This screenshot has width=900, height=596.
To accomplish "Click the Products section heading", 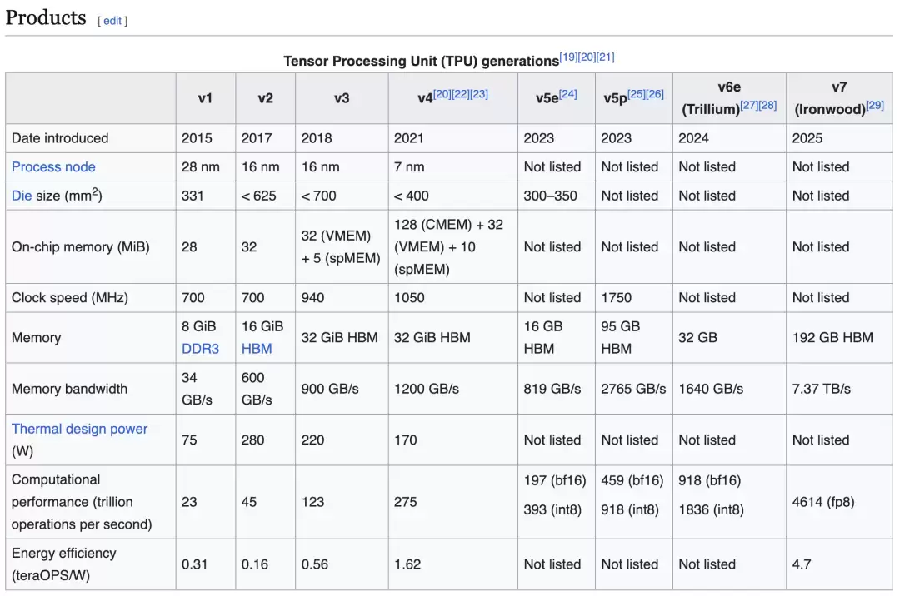I will tap(46, 17).
